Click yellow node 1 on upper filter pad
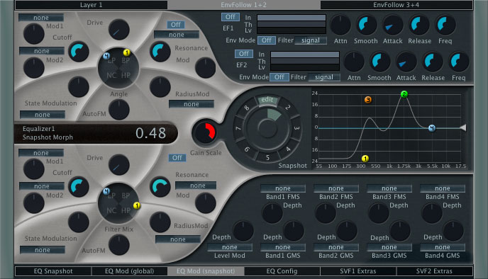Image resolution: width=488 pixels, height=279 pixels. 127,52
